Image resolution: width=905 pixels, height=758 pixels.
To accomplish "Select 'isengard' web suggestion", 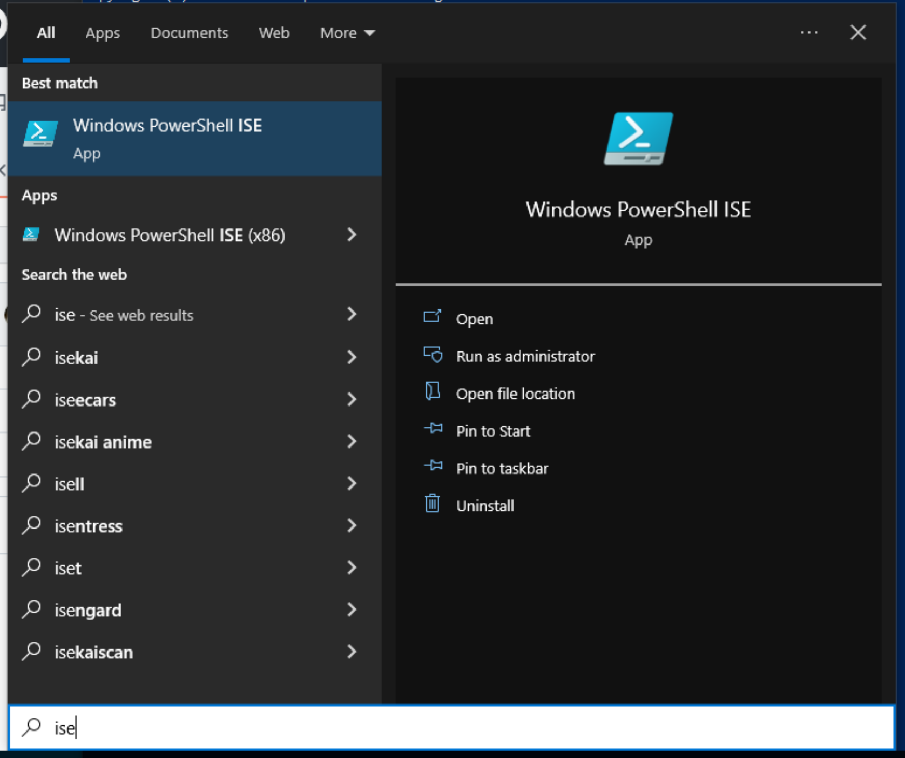I will tap(195, 610).
